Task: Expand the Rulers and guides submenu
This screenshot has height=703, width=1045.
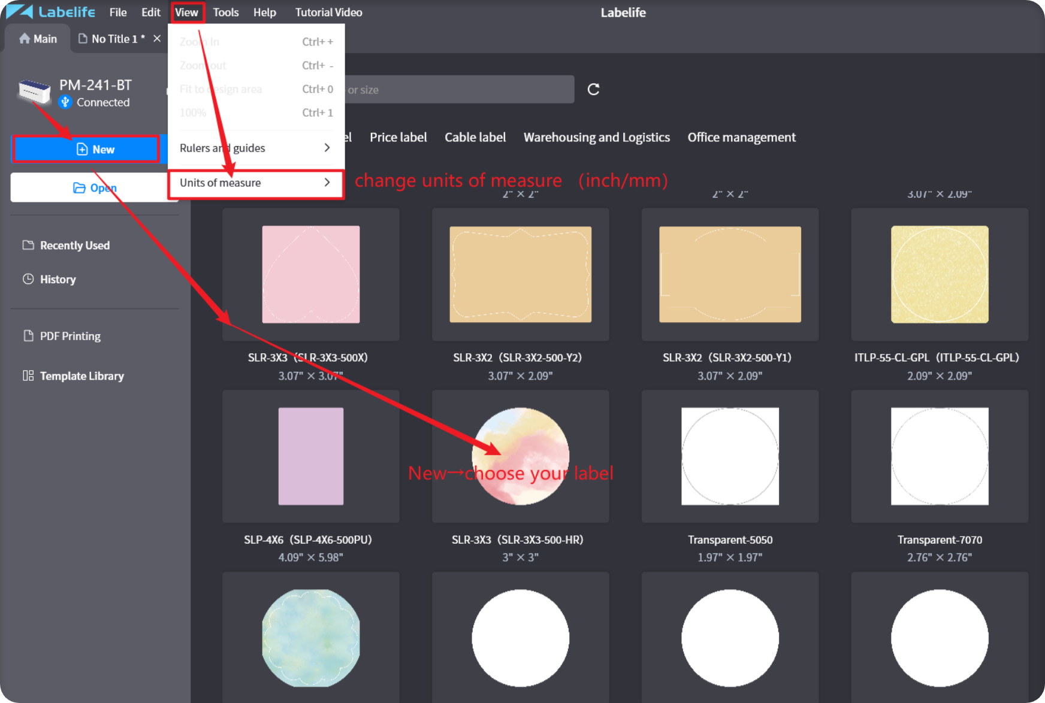Action: [x=256, y=148]
